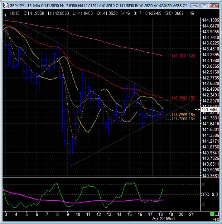Click 141.5001 on the price axis
222x224 pixels.
pos(211,129)
